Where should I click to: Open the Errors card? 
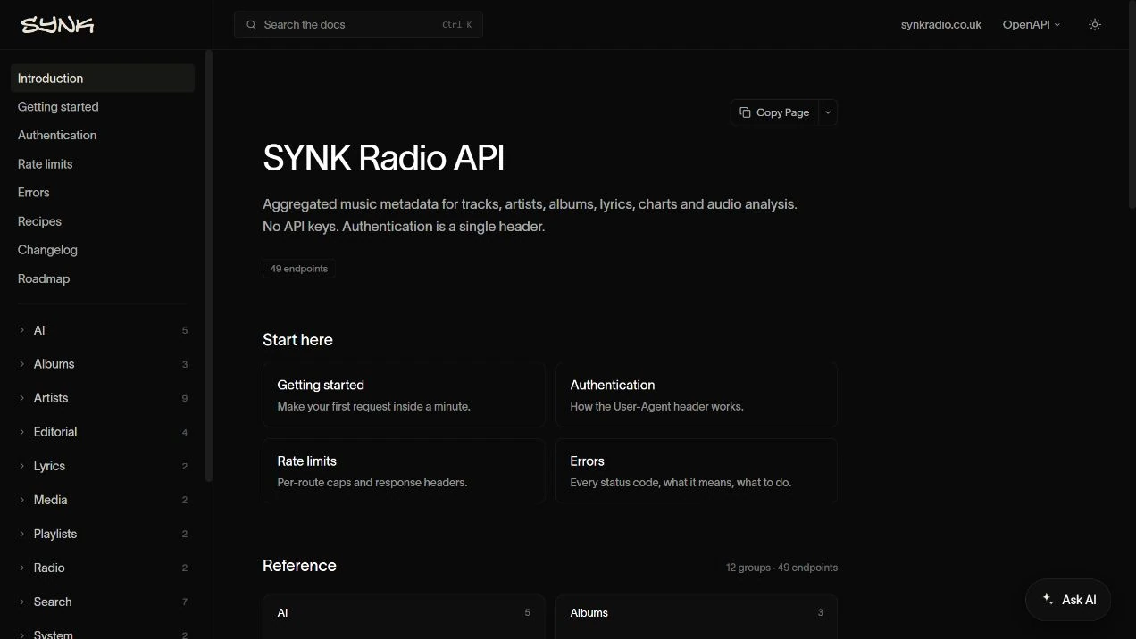point(697,471)
